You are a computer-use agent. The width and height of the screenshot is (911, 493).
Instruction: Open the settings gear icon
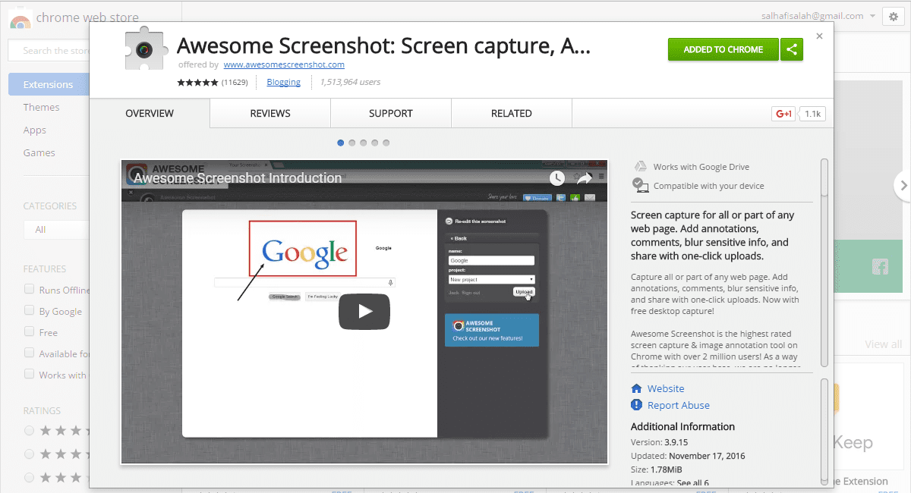pos(893,17)
